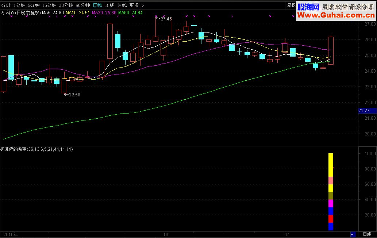This screenshot has height=238, width=377.
Task: Click the stock title 万科A (日线.前复权)
Action: (x=21, y=13)
